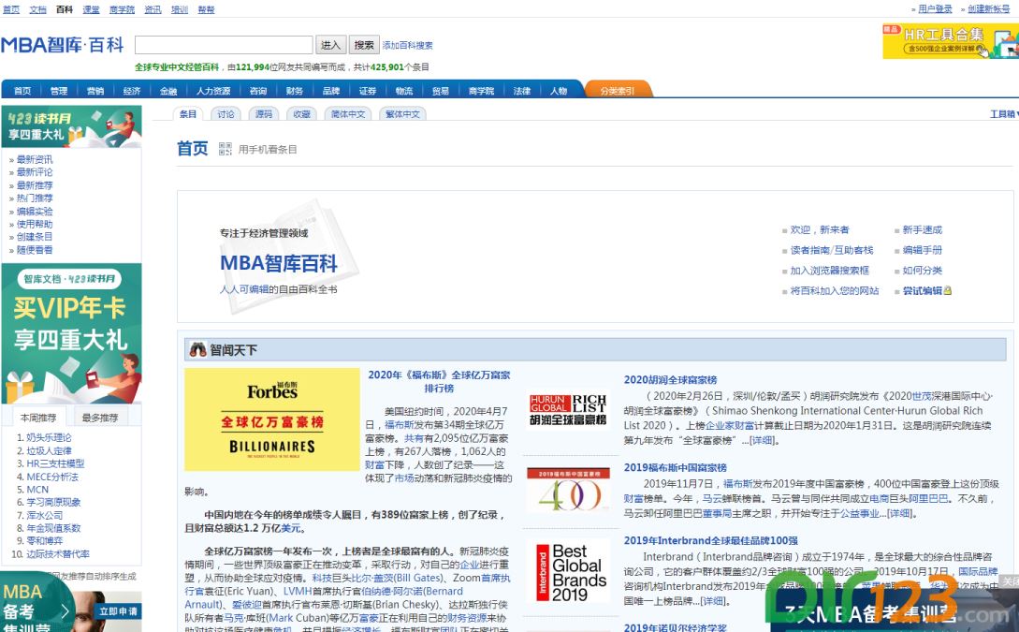
Task: Select 财务 in the blue category bar
Action: coord(295,91)
